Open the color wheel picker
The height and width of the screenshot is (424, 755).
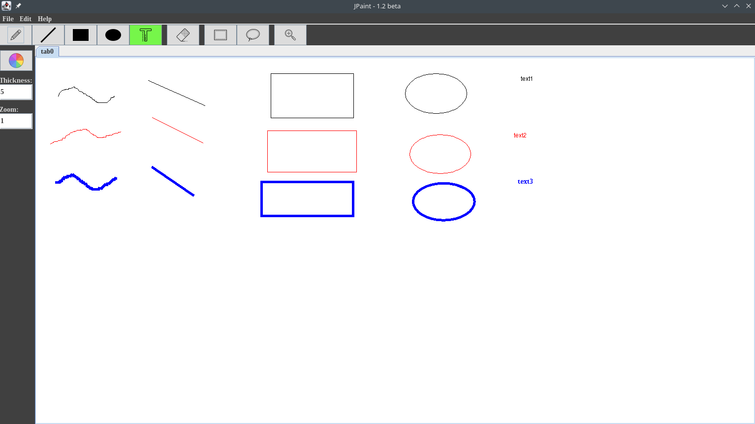[16, 61]
